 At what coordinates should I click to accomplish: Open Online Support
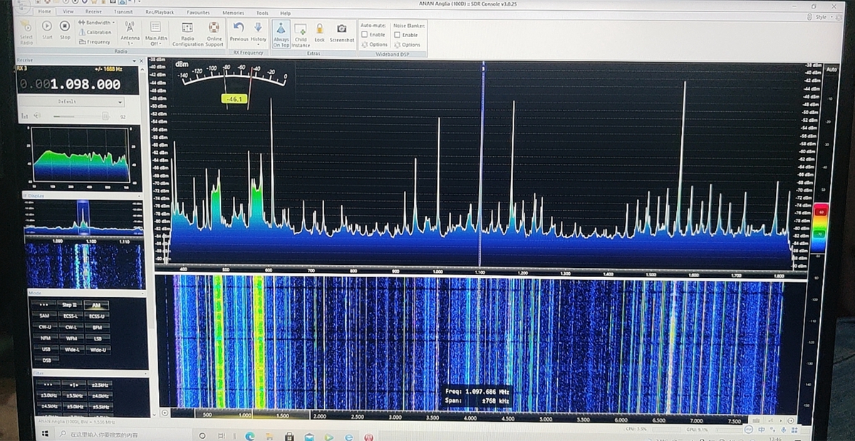214,35
